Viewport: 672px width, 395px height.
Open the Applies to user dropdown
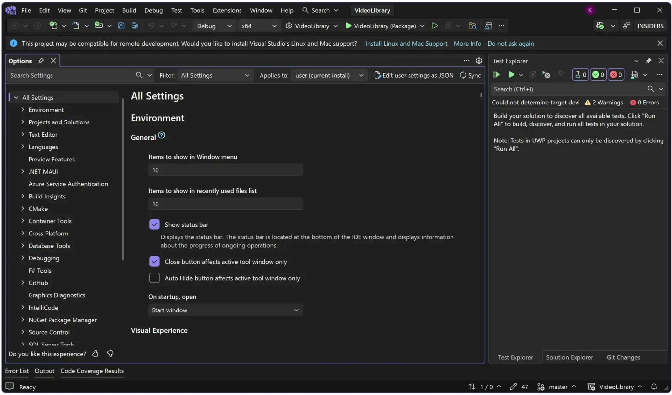click(x=329, y=75)
